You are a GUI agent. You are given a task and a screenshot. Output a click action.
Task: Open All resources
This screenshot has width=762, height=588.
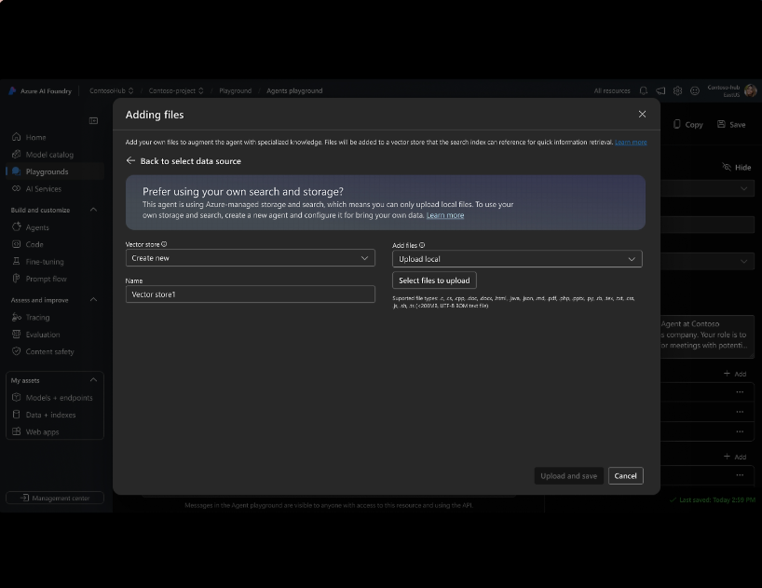click(612, 91)
